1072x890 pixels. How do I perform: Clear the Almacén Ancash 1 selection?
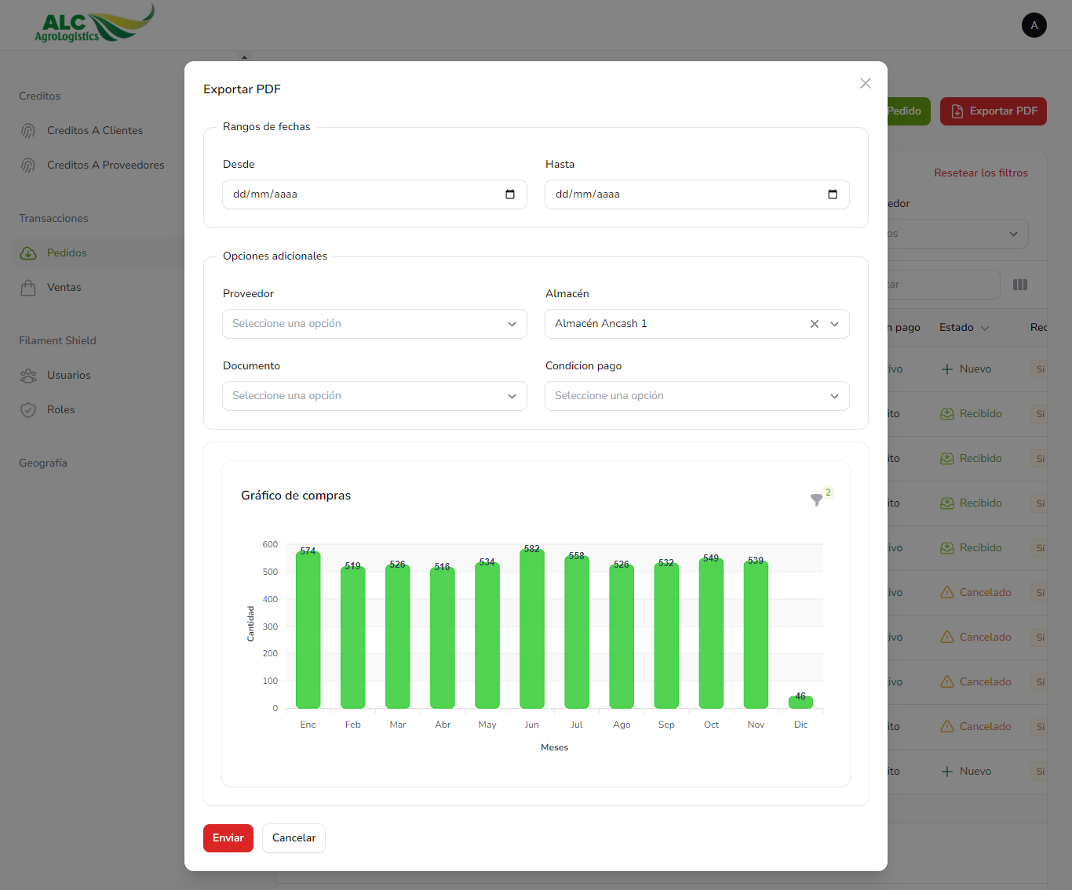coord(815,324)
